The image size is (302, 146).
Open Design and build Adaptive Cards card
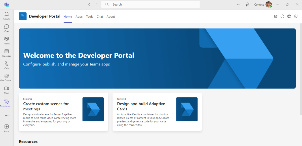157,112
